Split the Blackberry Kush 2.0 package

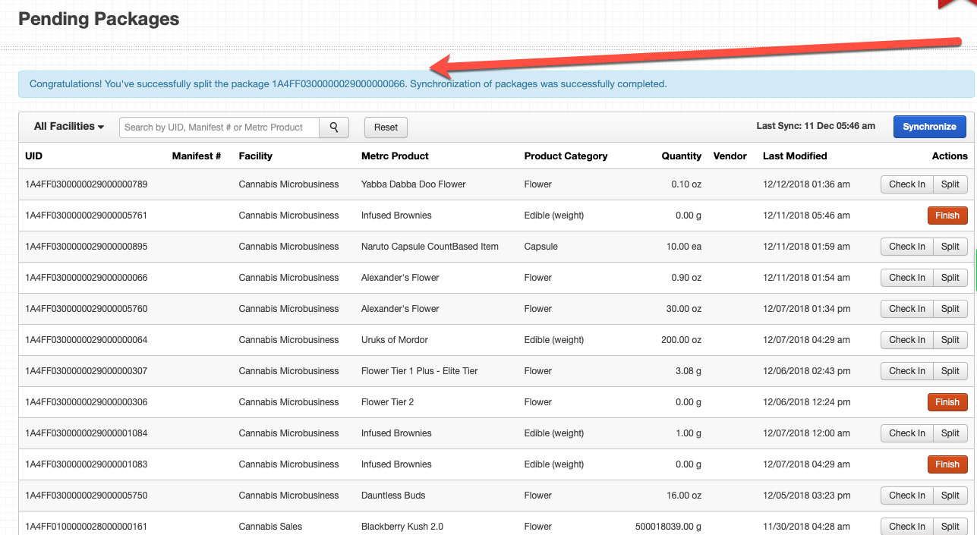tap(950, 526)
